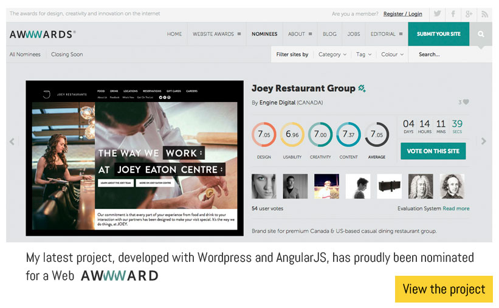
Task: Switch to All Nominees tab
Action: (x=25, y=55)
